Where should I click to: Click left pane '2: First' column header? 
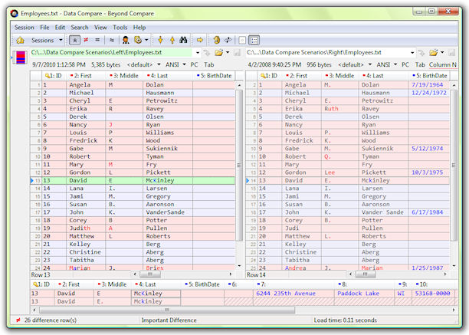pyautogui.click(x=86, y=76)
